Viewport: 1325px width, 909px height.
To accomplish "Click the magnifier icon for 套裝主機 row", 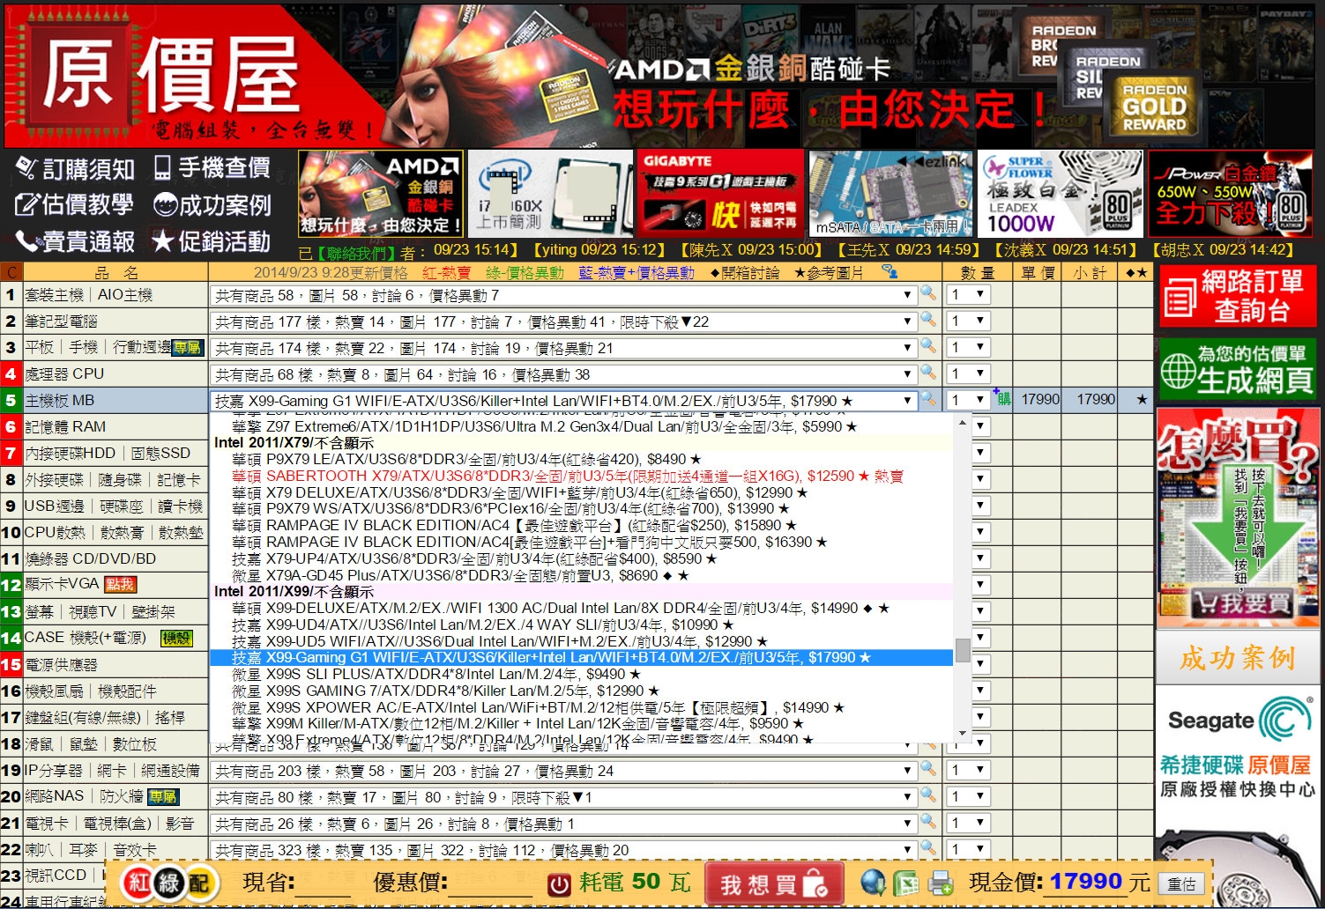I will 928,293.
